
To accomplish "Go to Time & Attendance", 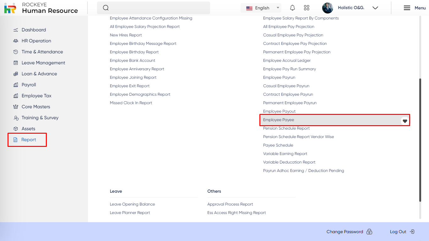I will point(42,52).
